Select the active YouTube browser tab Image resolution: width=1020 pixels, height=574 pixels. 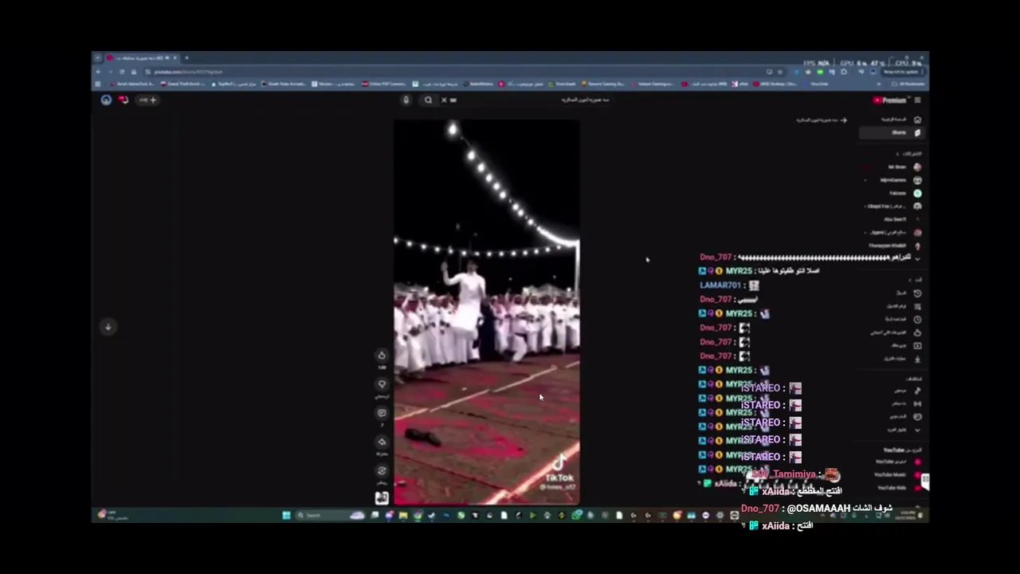coord(142,58)
